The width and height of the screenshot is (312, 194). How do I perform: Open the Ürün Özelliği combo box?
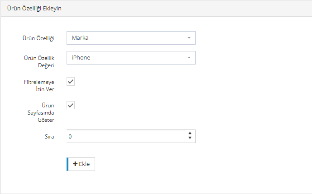131,38
